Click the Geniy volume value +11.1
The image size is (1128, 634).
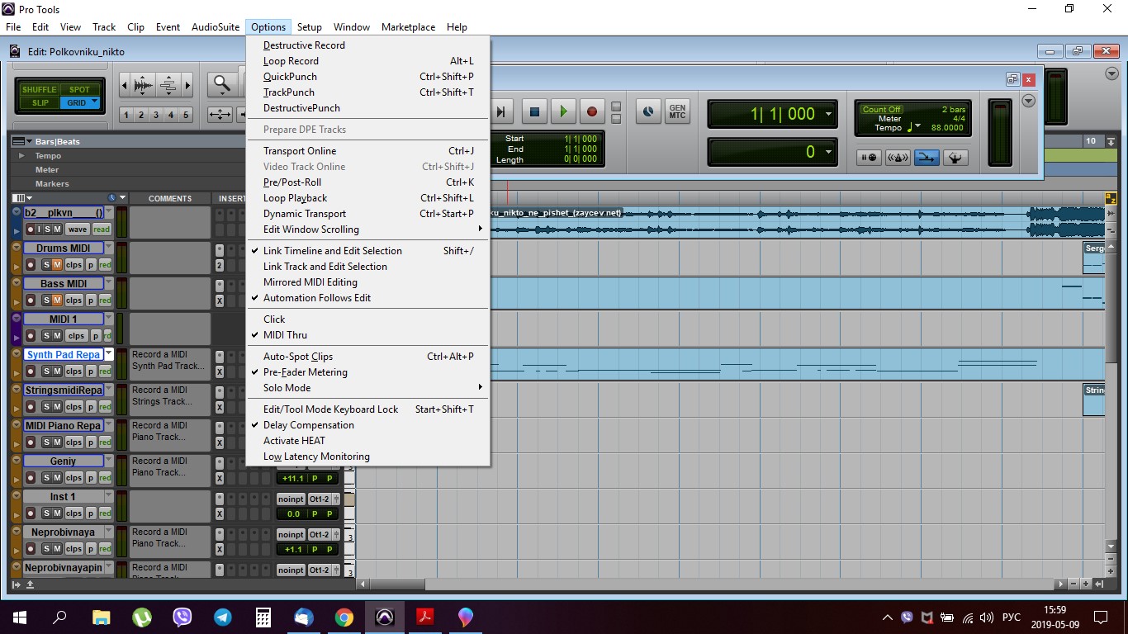point(291,479)
